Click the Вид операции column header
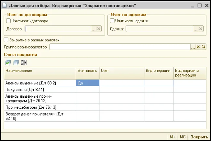 click(159, 73)
